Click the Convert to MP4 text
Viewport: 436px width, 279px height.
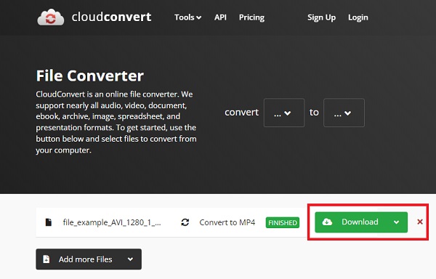[227, 222]
